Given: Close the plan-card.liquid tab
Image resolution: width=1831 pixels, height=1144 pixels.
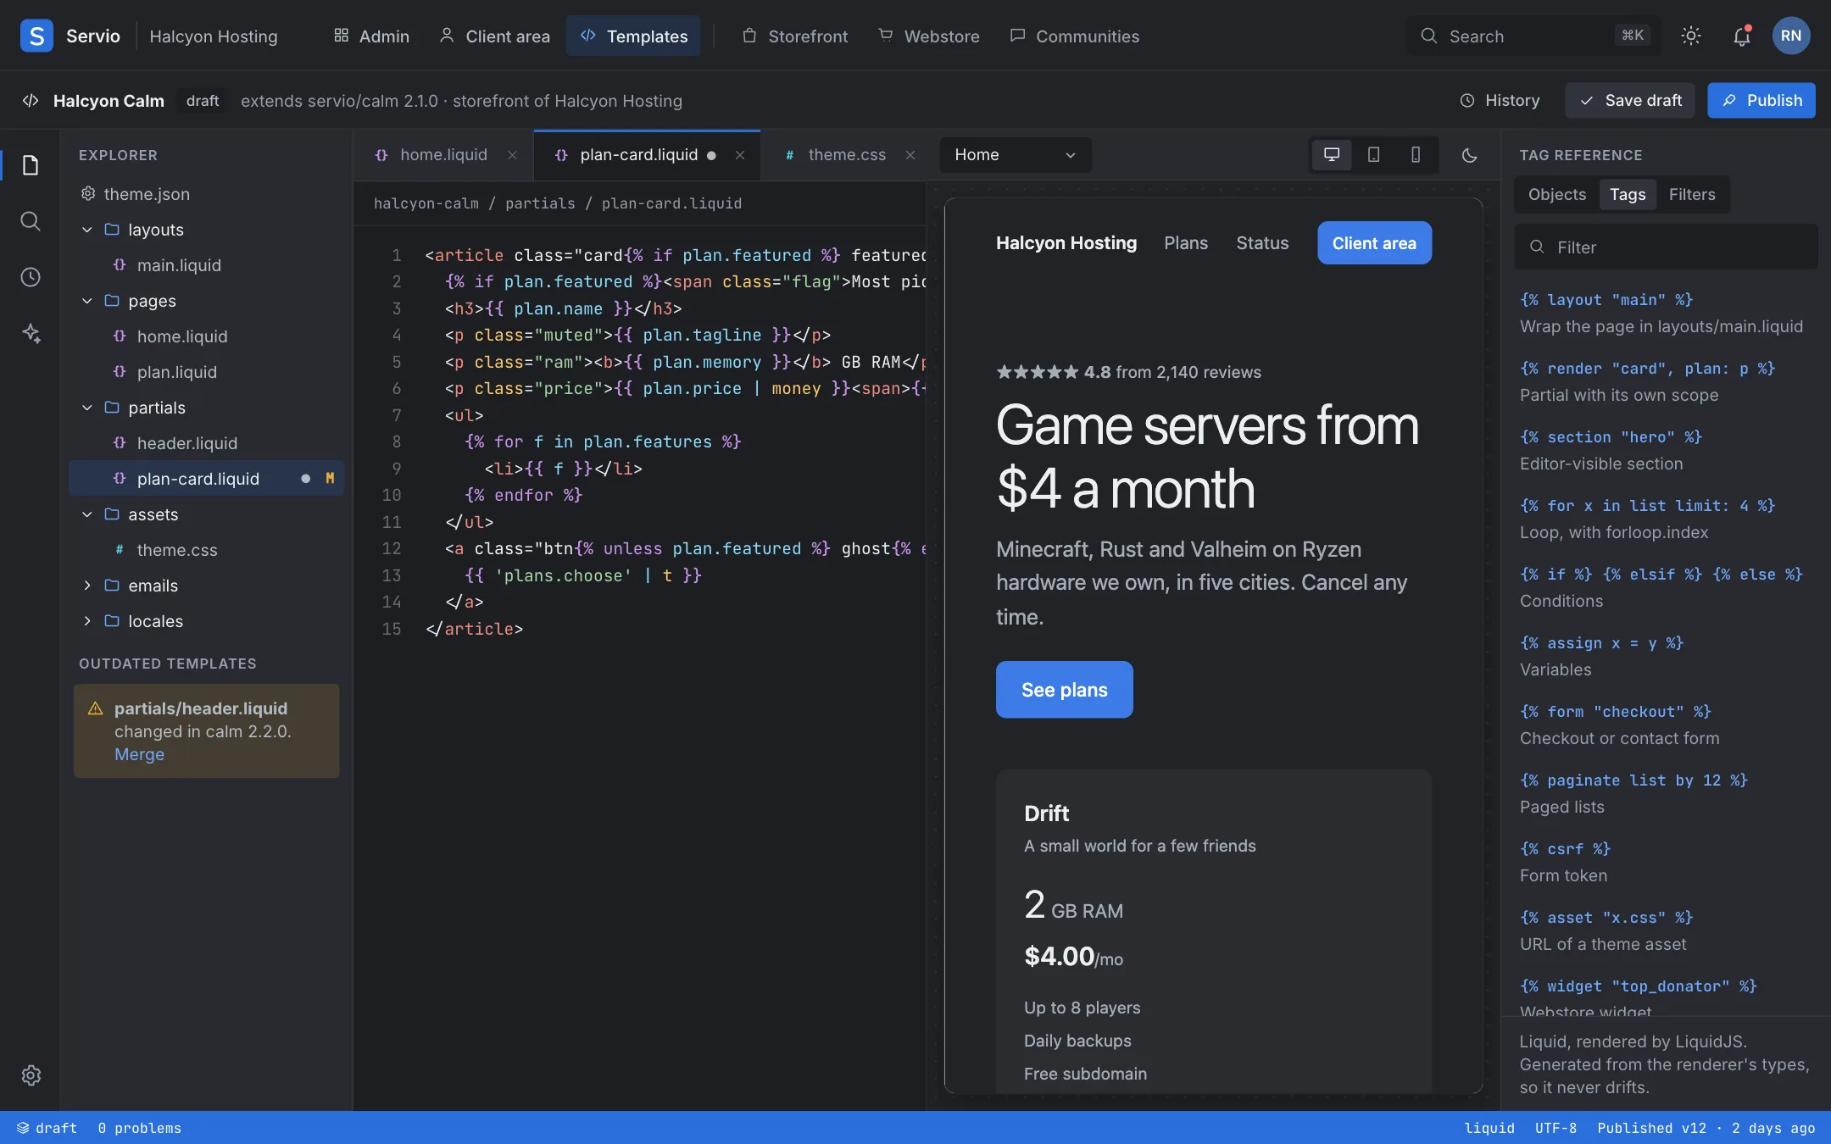Looking at the screenshot, I should (x=740, y=155).
